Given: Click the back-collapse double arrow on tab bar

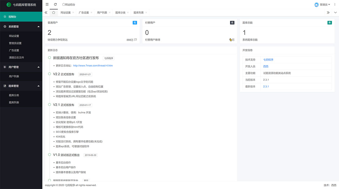Looking at the screenshot, I should coord(46,12).
